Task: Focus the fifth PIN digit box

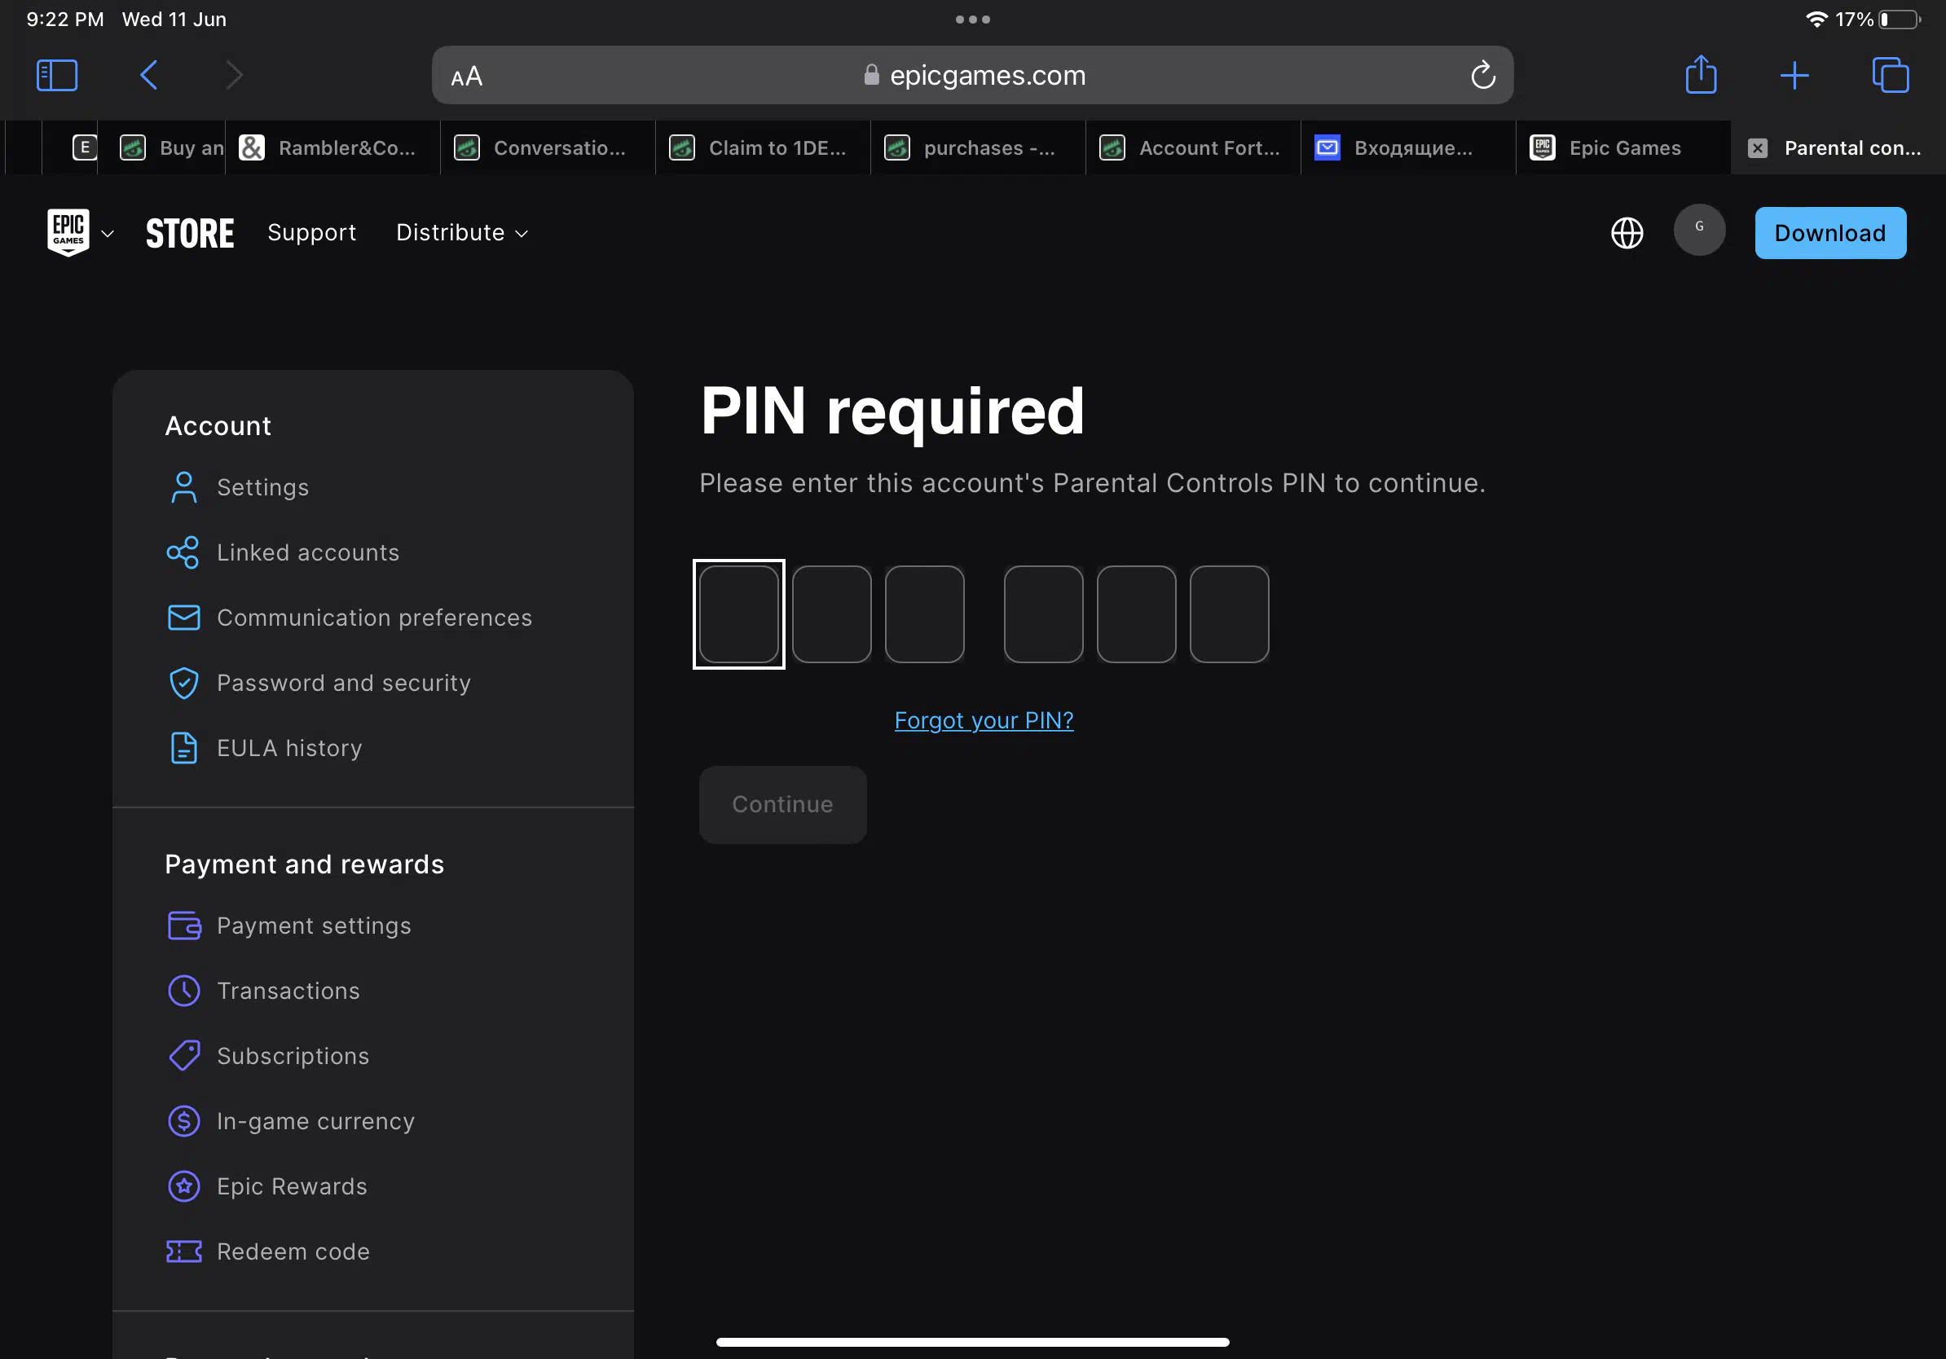Action: click(1136, 614)
